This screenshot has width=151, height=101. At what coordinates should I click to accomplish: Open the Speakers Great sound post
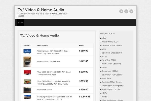click(x=112, y=53)
